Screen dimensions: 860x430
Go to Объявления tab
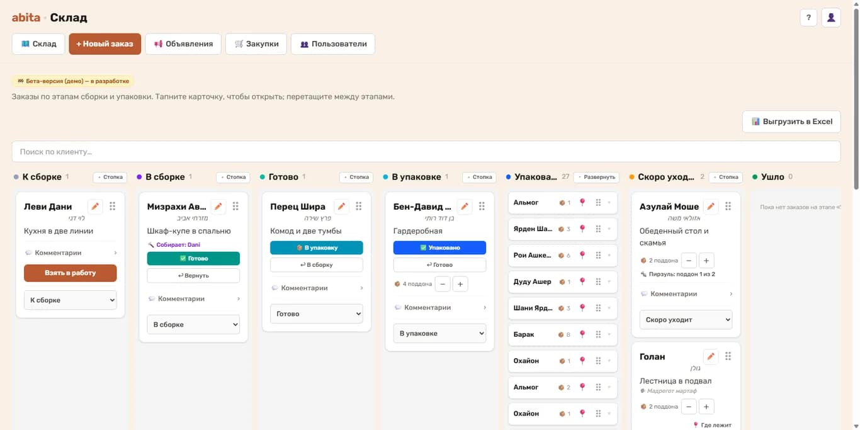(x=183, y=44)
